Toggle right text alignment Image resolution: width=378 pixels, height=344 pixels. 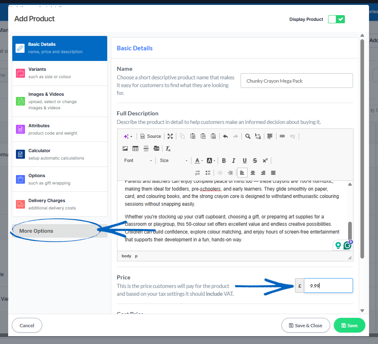263,173
